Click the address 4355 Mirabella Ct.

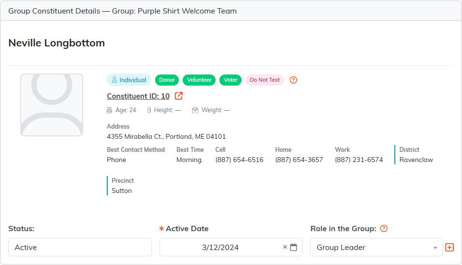click(166, 136)
